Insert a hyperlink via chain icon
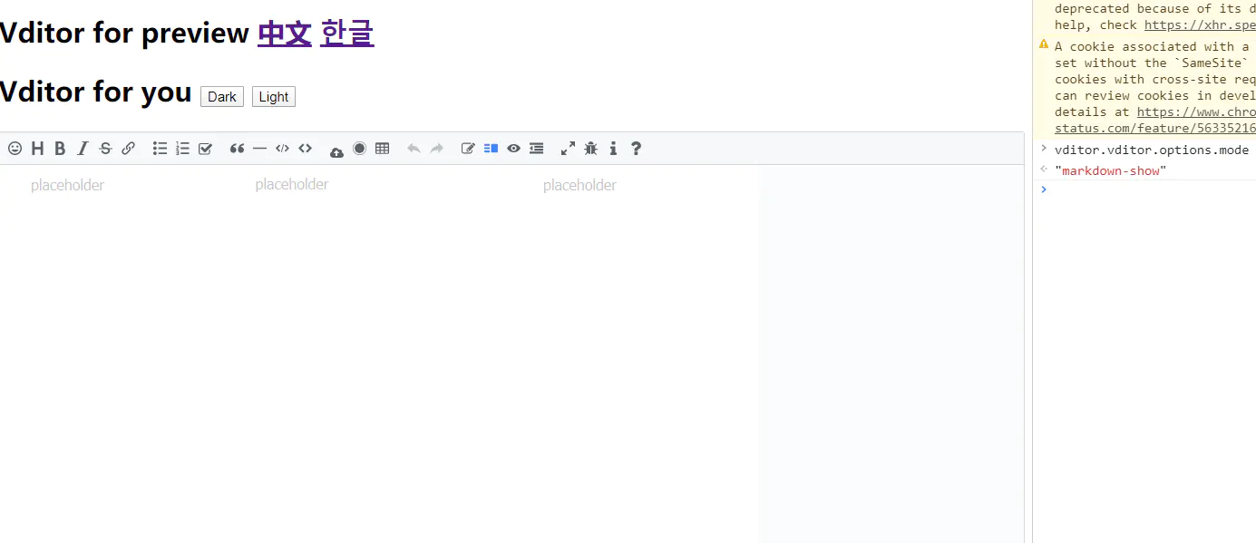1256x543 pixels. pyautogui.click(x=128, y=149)
